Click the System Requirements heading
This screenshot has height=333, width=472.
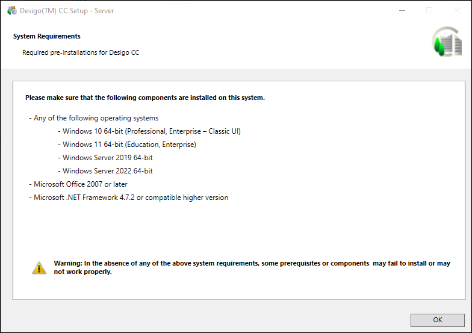click(x=47, y=36)
